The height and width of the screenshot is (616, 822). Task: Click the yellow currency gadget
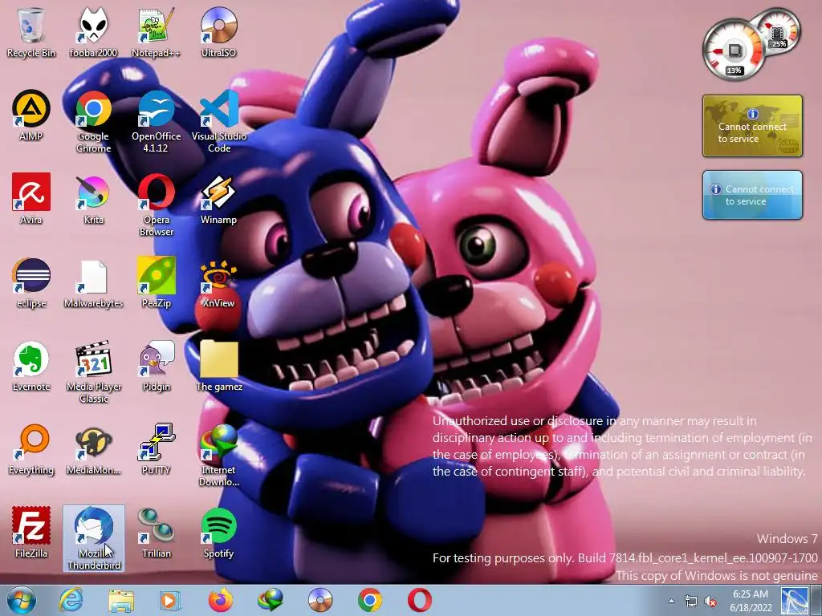coord(752,126)
